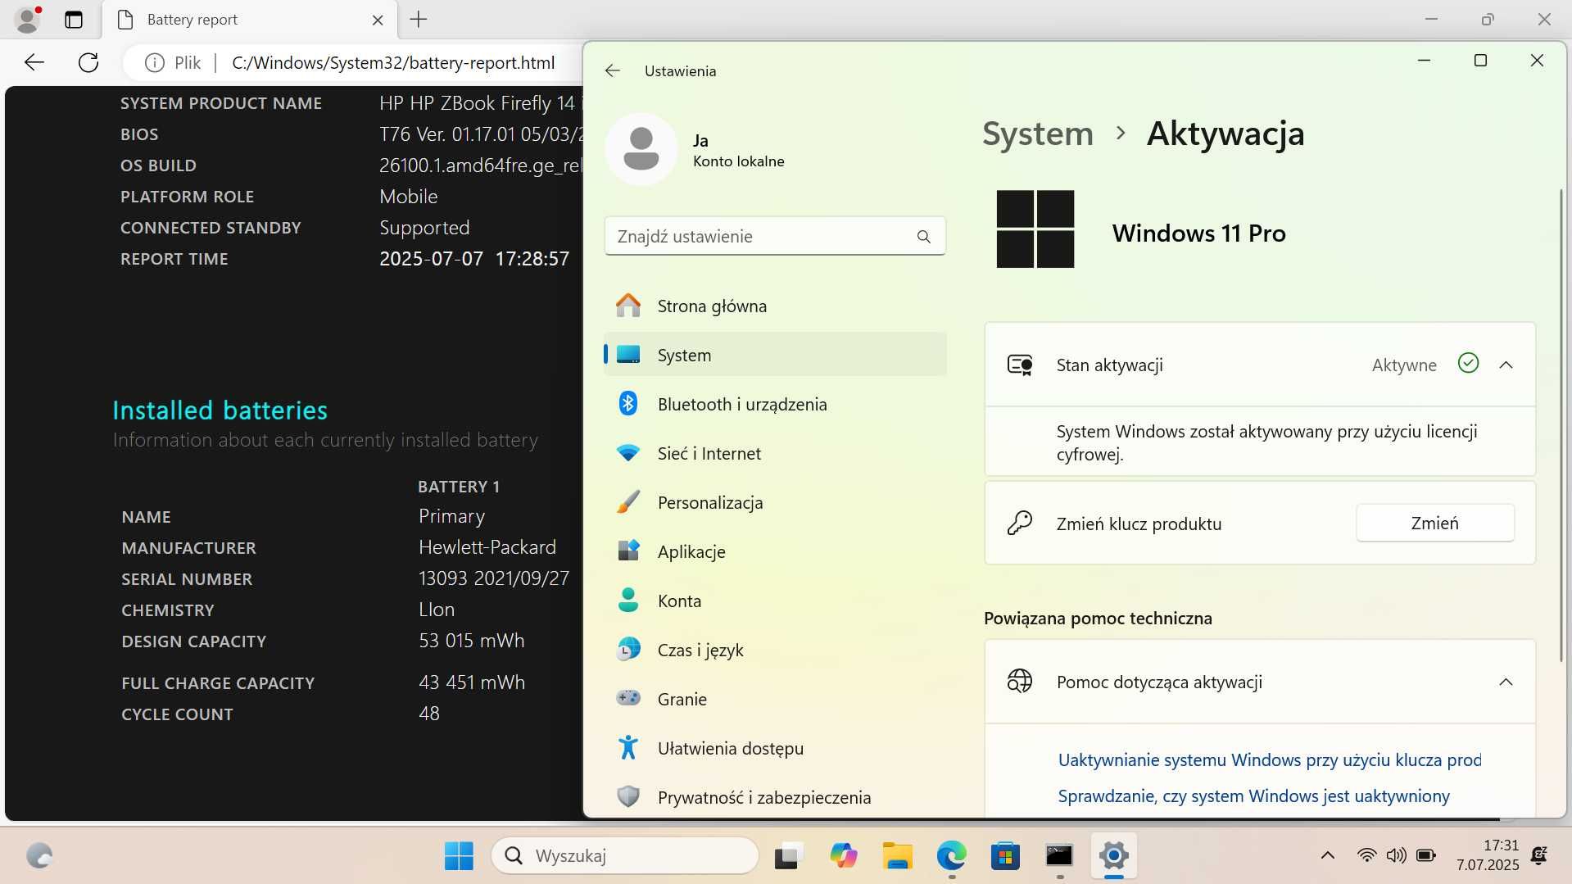
Task: Click the Installed batteries heading
Action: (x=220, y=410)
